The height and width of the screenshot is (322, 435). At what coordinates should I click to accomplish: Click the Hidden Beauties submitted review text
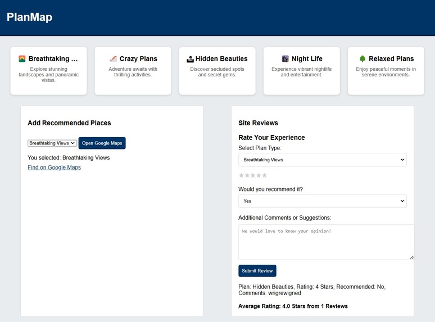point(312,290)
